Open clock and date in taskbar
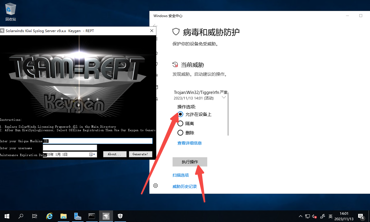This screenshot has width=370, height=222. 344,216
